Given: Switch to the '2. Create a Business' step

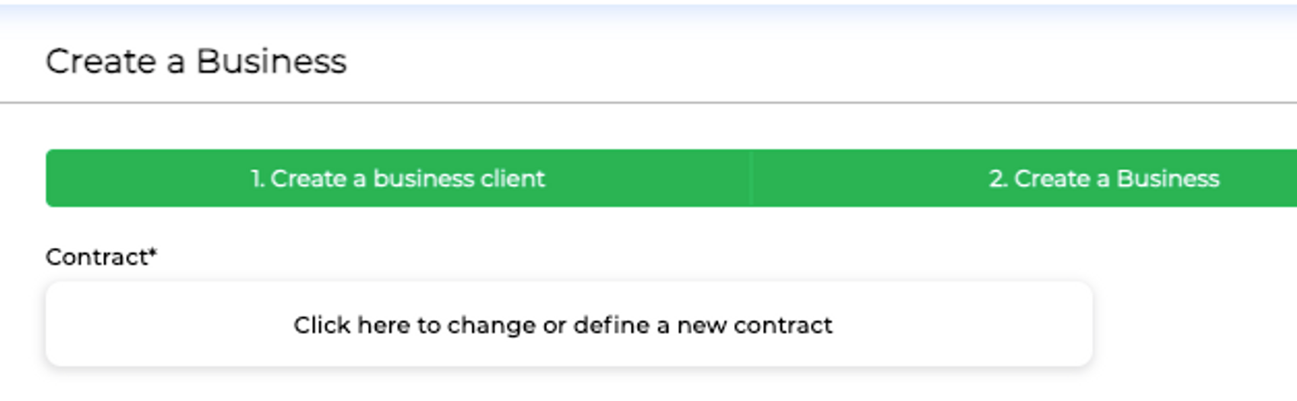Looking at the screenshot, I should (x=1103, y=178).
